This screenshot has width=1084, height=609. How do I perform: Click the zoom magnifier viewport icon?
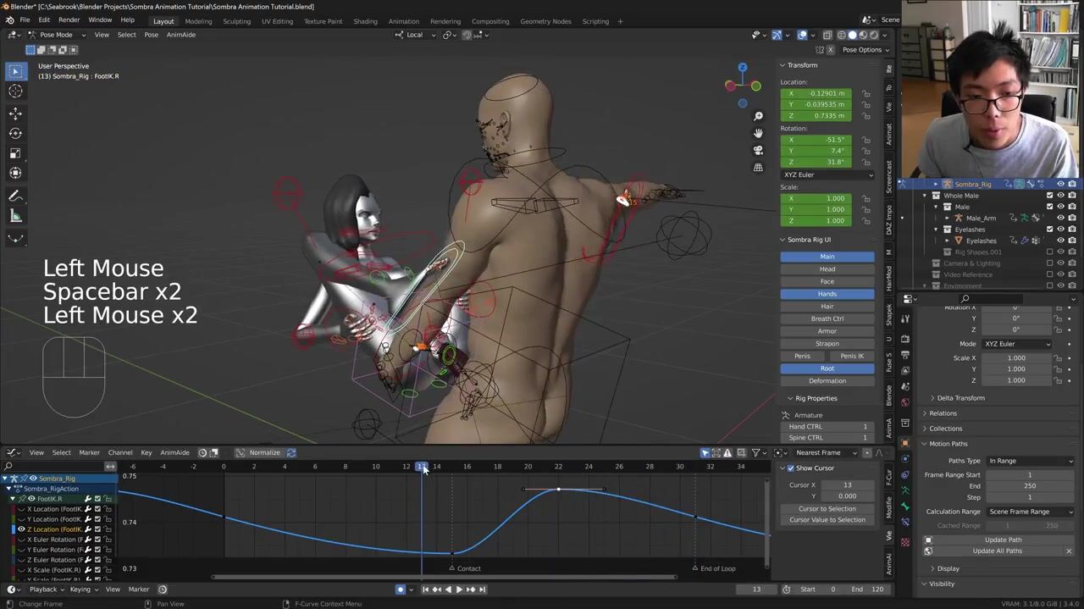pos(758,116)
